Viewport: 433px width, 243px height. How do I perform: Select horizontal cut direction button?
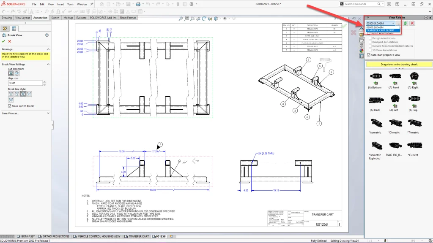17,73
